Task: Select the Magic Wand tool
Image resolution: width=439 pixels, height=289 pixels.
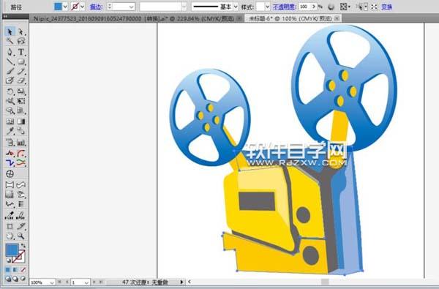Action: pos(10,41)
